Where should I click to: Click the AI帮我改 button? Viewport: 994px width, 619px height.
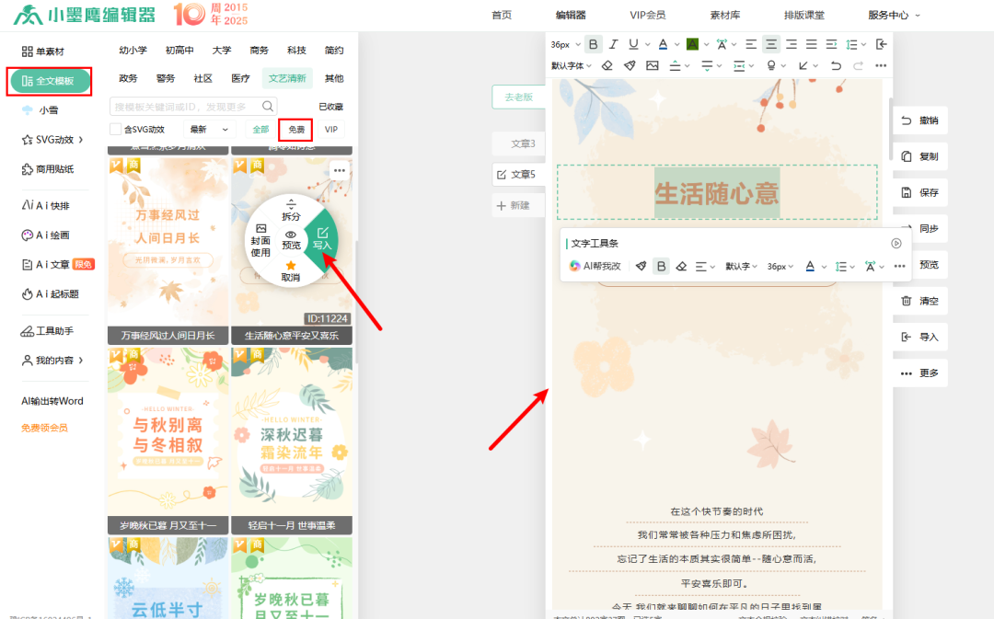pos(595,266)
